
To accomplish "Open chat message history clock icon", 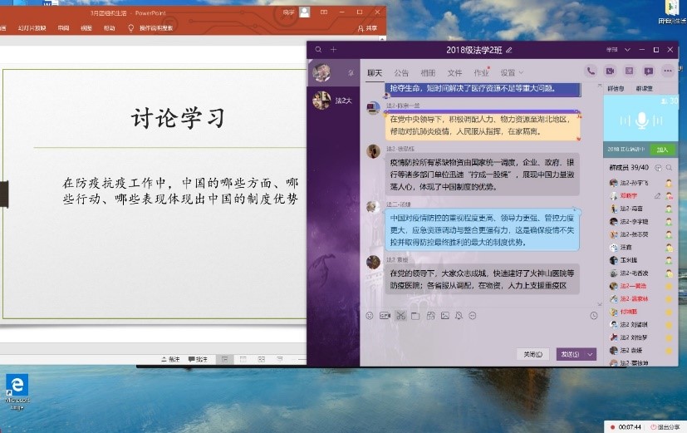I will 593,315.
